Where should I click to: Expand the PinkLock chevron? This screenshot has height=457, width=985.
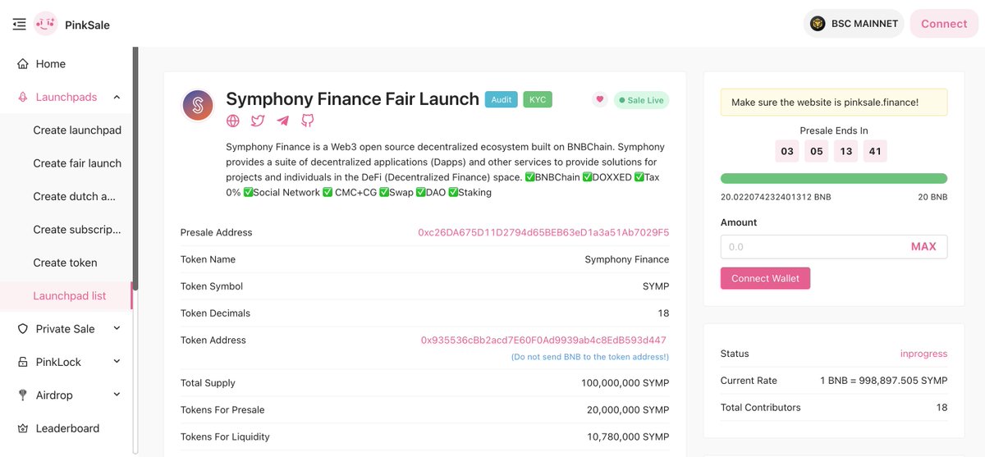click(x=117, y=362)
